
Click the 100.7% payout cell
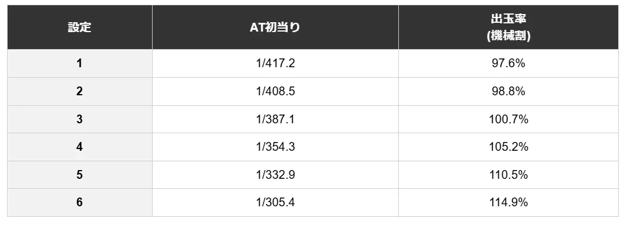508,119
